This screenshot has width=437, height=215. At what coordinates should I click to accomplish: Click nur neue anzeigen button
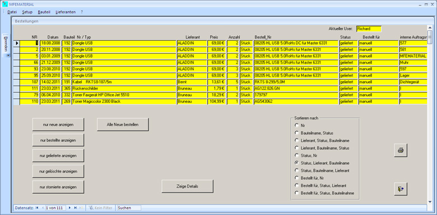[x=58, y=125]
